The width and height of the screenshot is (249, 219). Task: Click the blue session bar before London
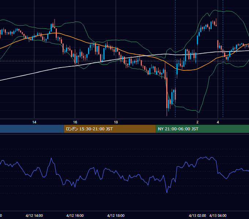point(32,129)
